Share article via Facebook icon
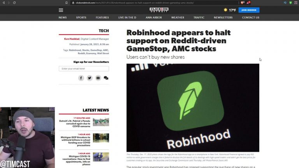 [81, 78]
